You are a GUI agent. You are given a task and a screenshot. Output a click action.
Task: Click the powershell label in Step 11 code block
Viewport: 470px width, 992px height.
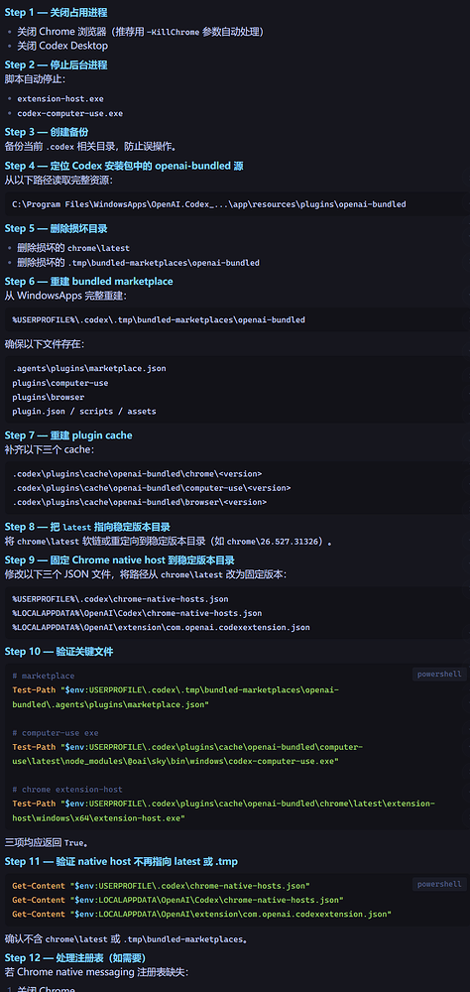(440, 885)
